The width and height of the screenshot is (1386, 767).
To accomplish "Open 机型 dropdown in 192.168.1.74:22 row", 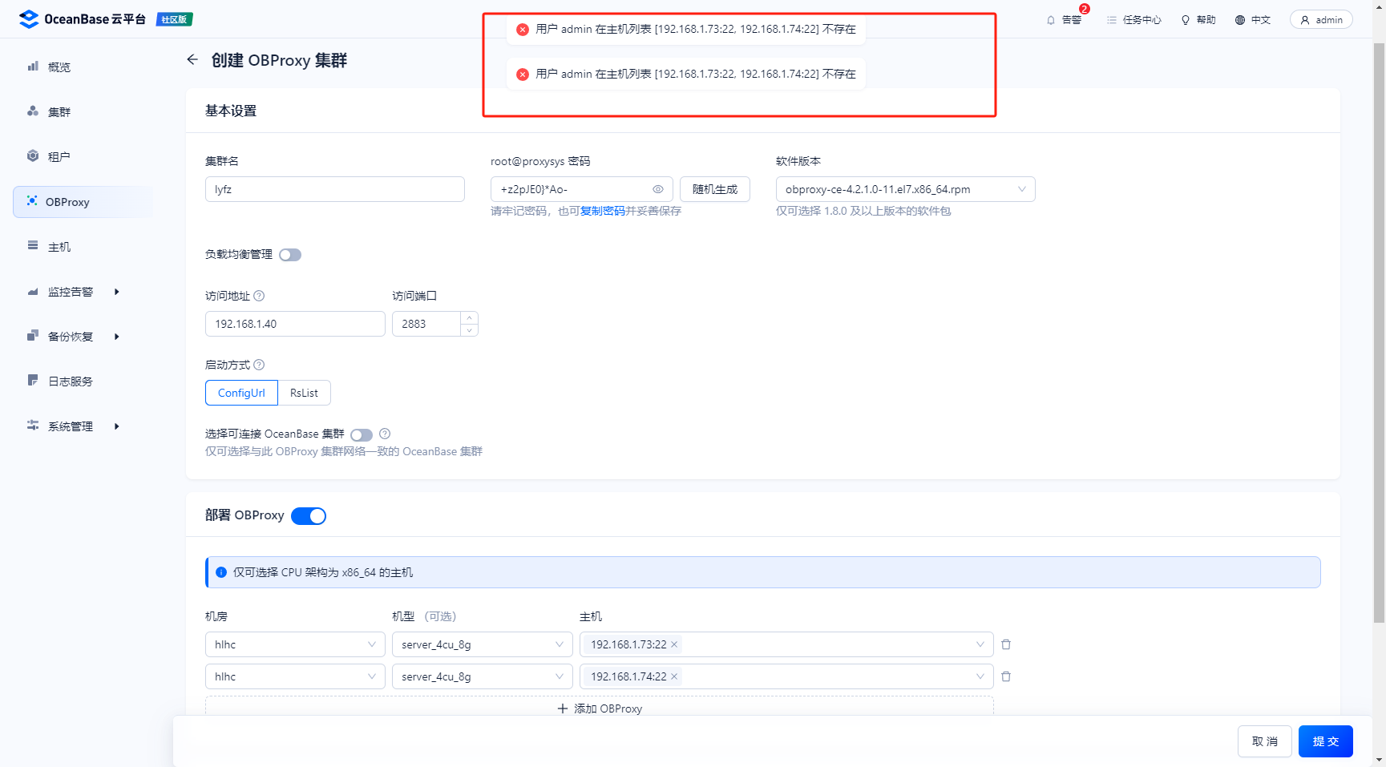I will [483, 676].
